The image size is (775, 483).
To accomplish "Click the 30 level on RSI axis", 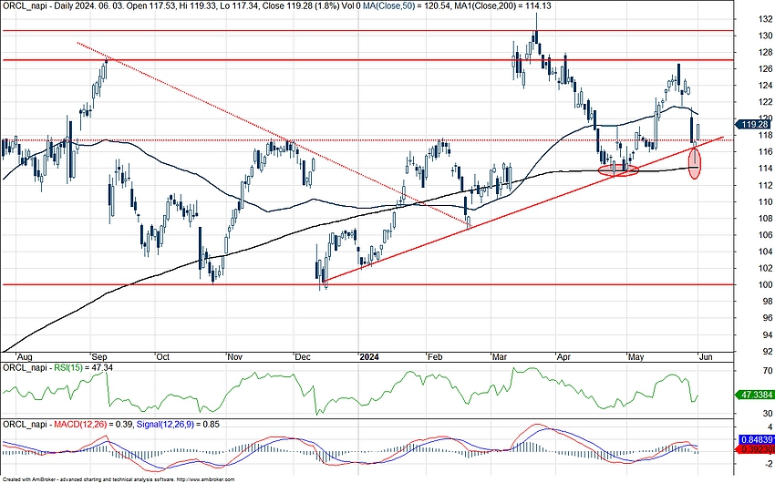I will click(768, 414).
